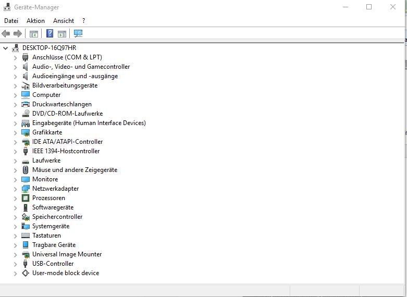Expand the Systemgeräte category
Image resolution: width=407 pixels, height=297 pixels.
tap(15, 226)
